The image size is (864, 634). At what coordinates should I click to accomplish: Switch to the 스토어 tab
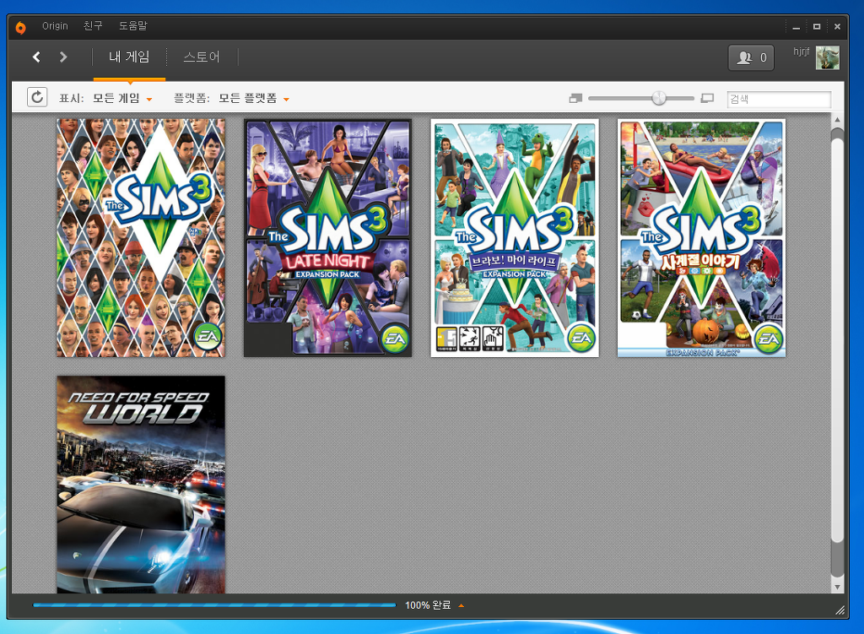tap(202, 57)
